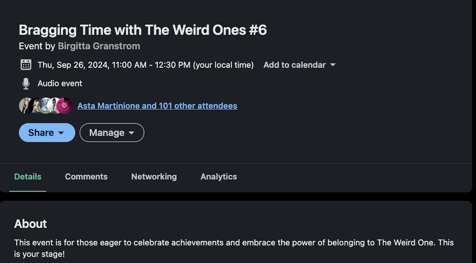
Task: Open the Manage dropdown menu
Action: click(112, 133)
